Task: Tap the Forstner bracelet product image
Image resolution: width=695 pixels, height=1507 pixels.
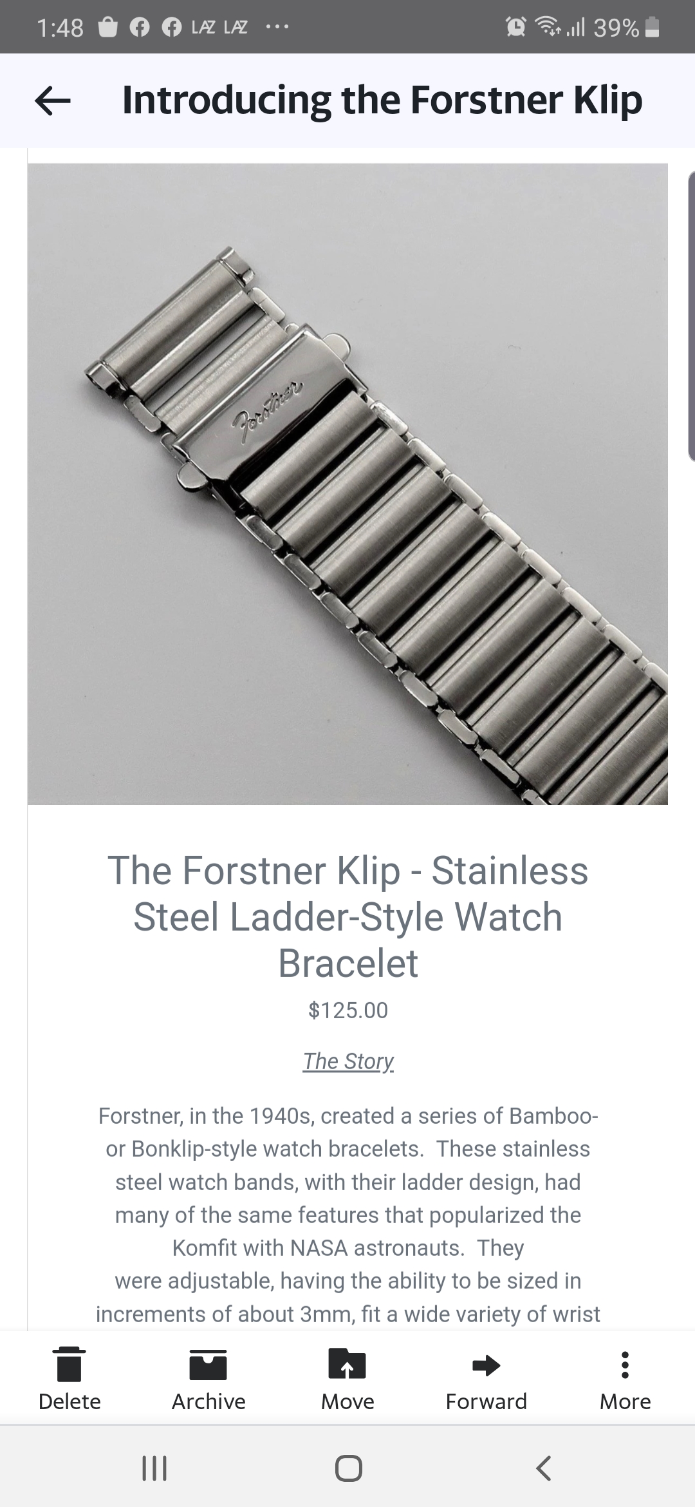Action: click(x=347, y=484)
